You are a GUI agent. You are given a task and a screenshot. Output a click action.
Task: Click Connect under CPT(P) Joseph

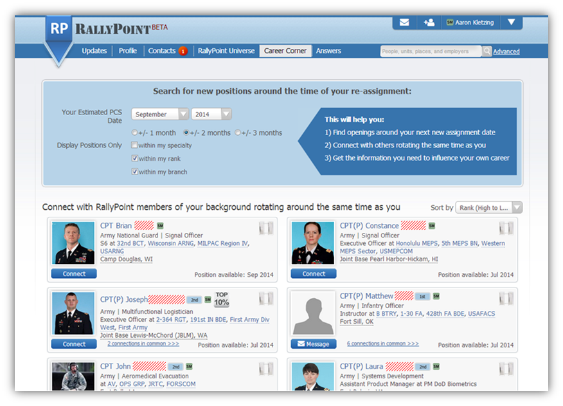(x=74, y=344)
